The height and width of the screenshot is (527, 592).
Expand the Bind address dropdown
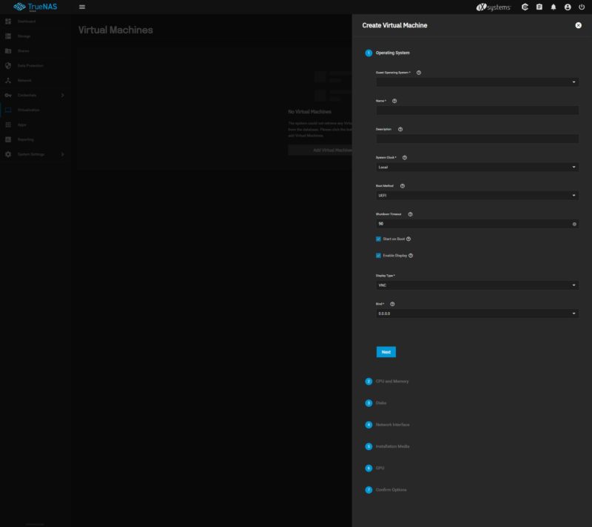(x=477, y=314)
